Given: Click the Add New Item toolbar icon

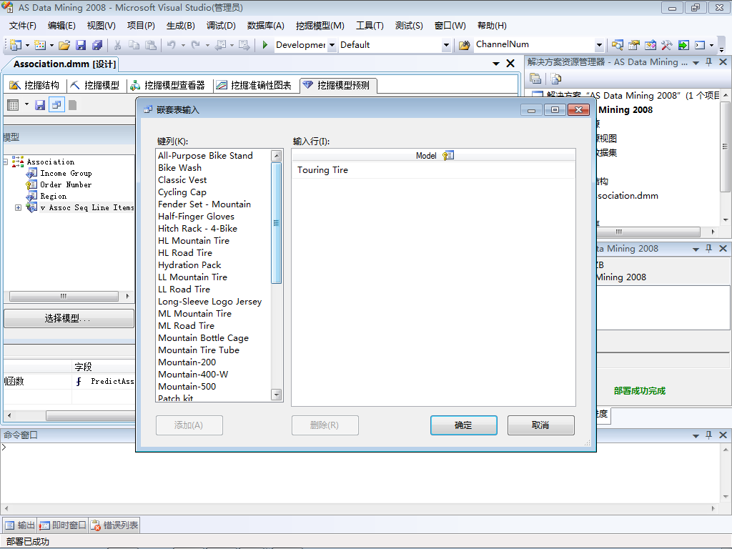Looking at the screenshot, I should pos(40,45).
